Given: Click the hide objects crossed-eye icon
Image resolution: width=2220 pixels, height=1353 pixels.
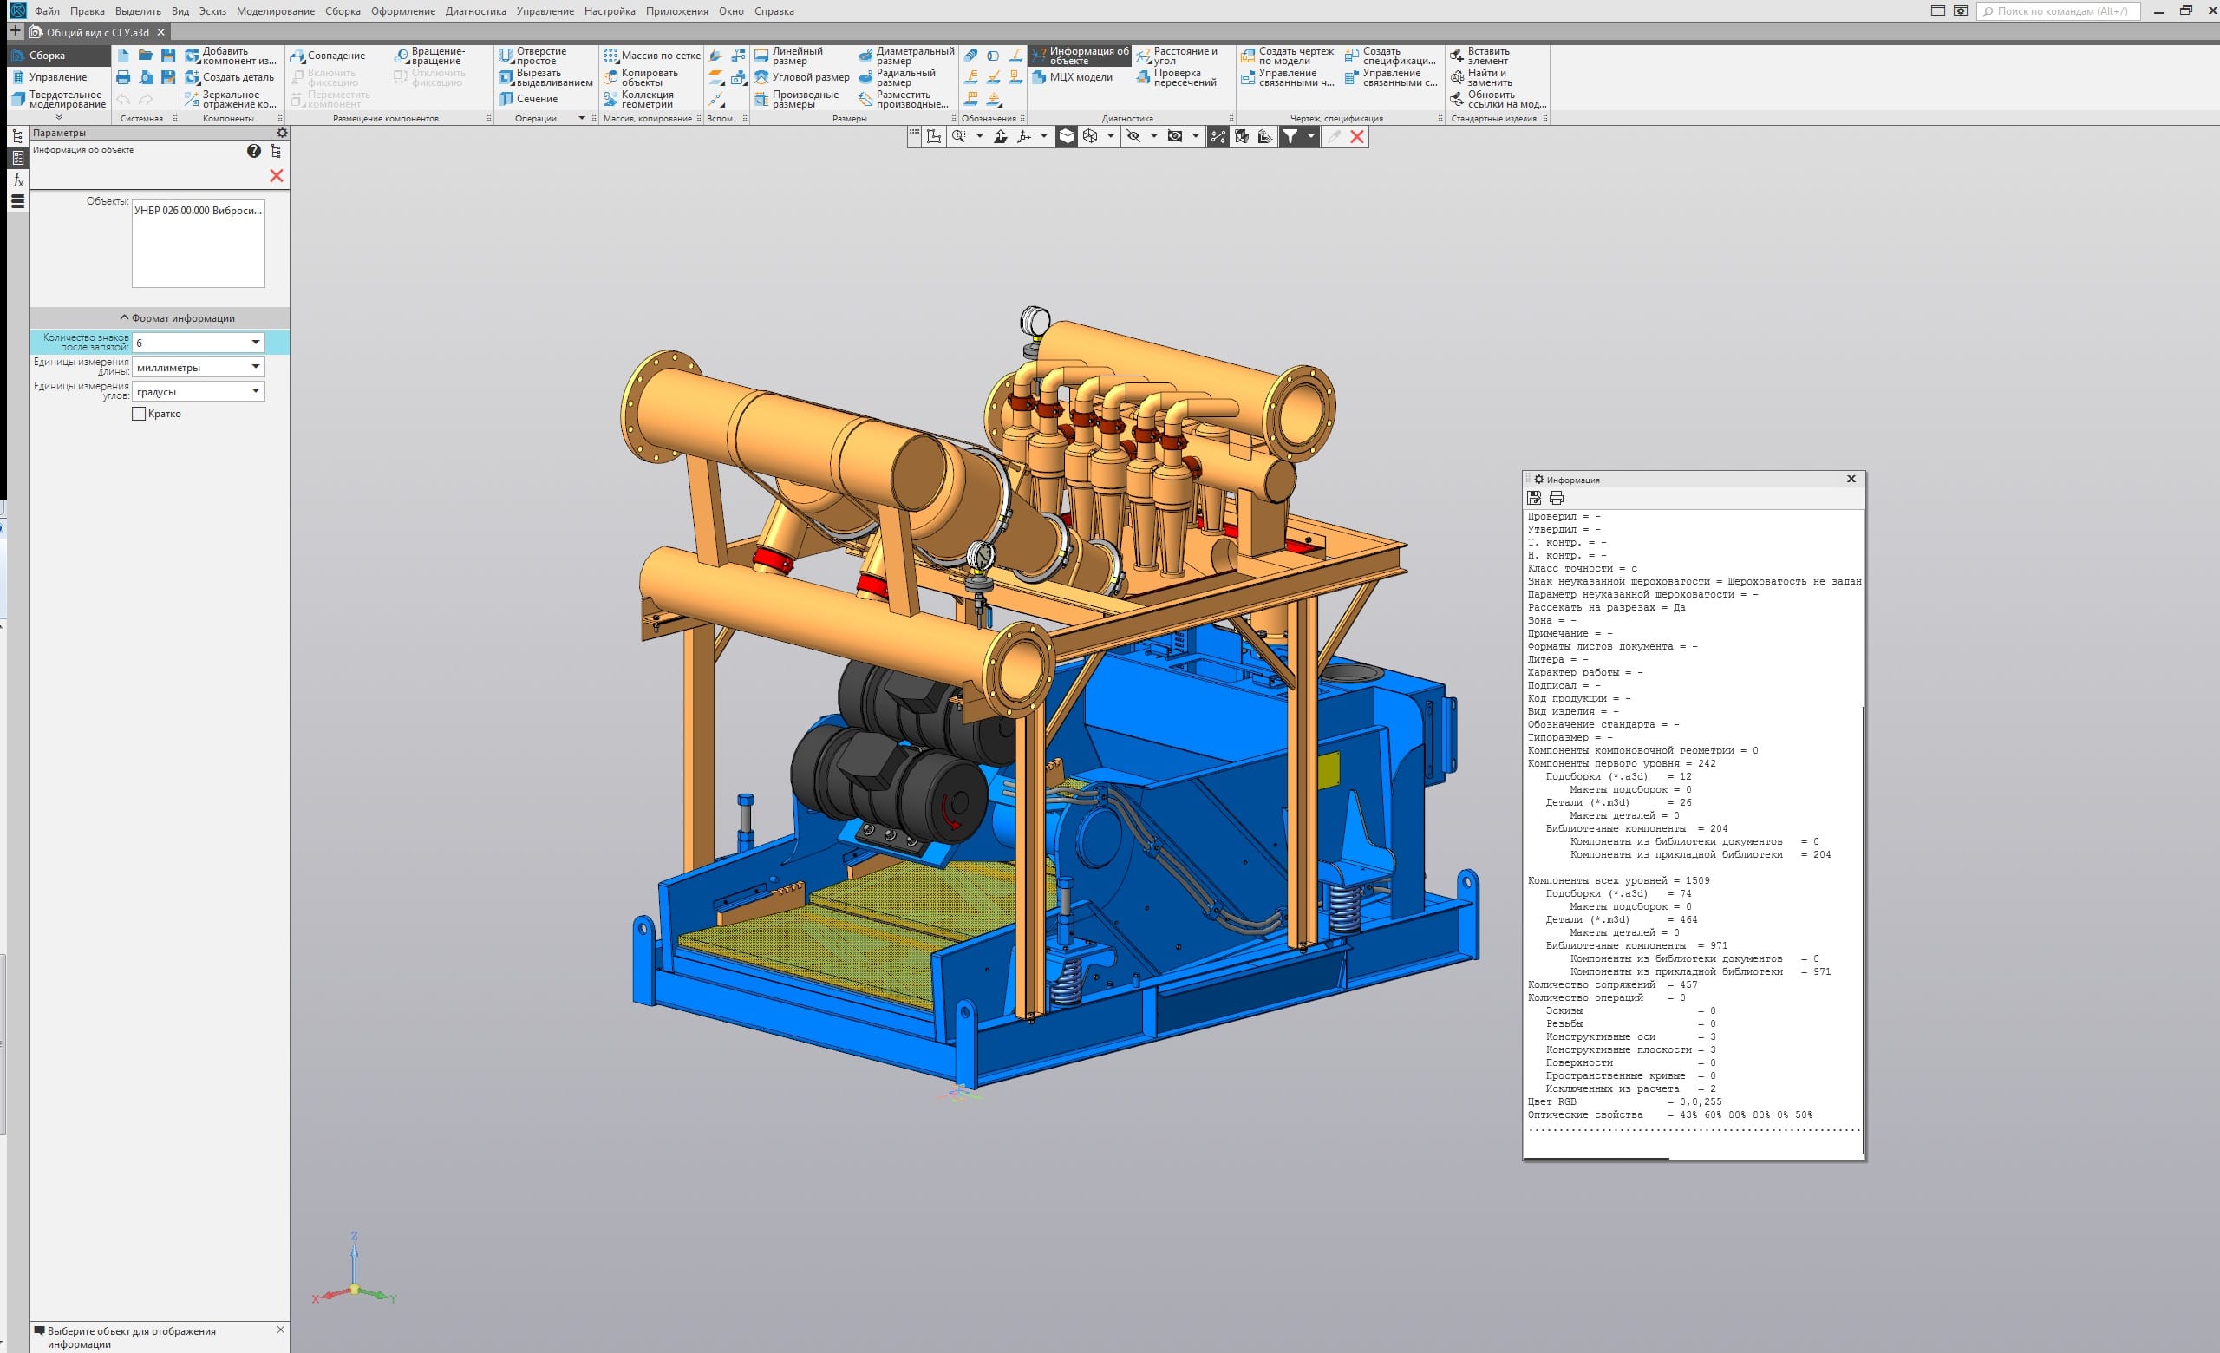Looking at the screenshot, I should [x=1133, y=136].
